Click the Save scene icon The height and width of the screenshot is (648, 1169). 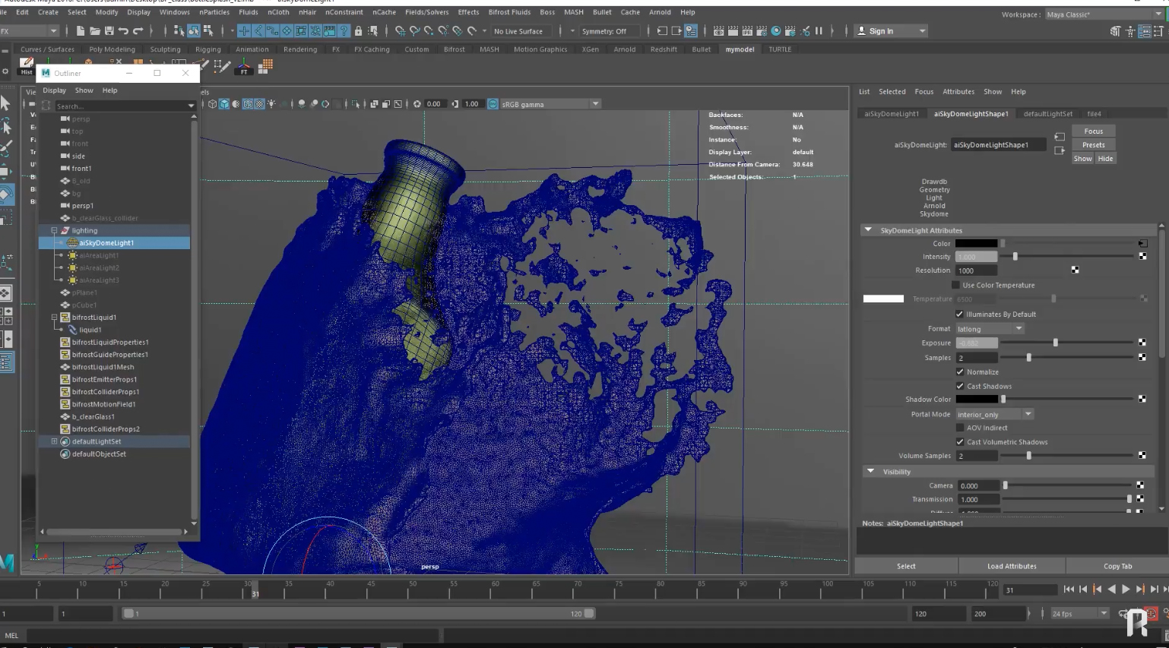tap(109, 31)
